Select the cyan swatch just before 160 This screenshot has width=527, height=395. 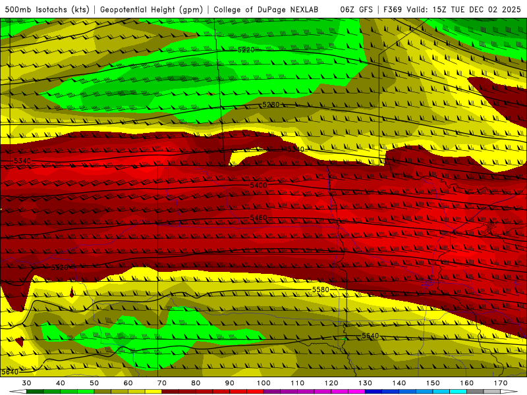[x=458, y=392]
